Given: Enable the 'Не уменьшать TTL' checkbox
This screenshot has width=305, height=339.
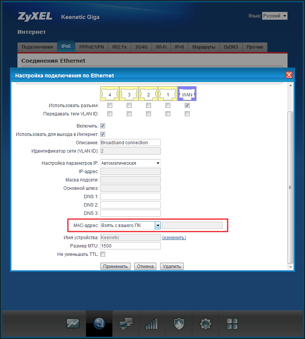Looking at the screenshot, I should [x=103, y=254].
